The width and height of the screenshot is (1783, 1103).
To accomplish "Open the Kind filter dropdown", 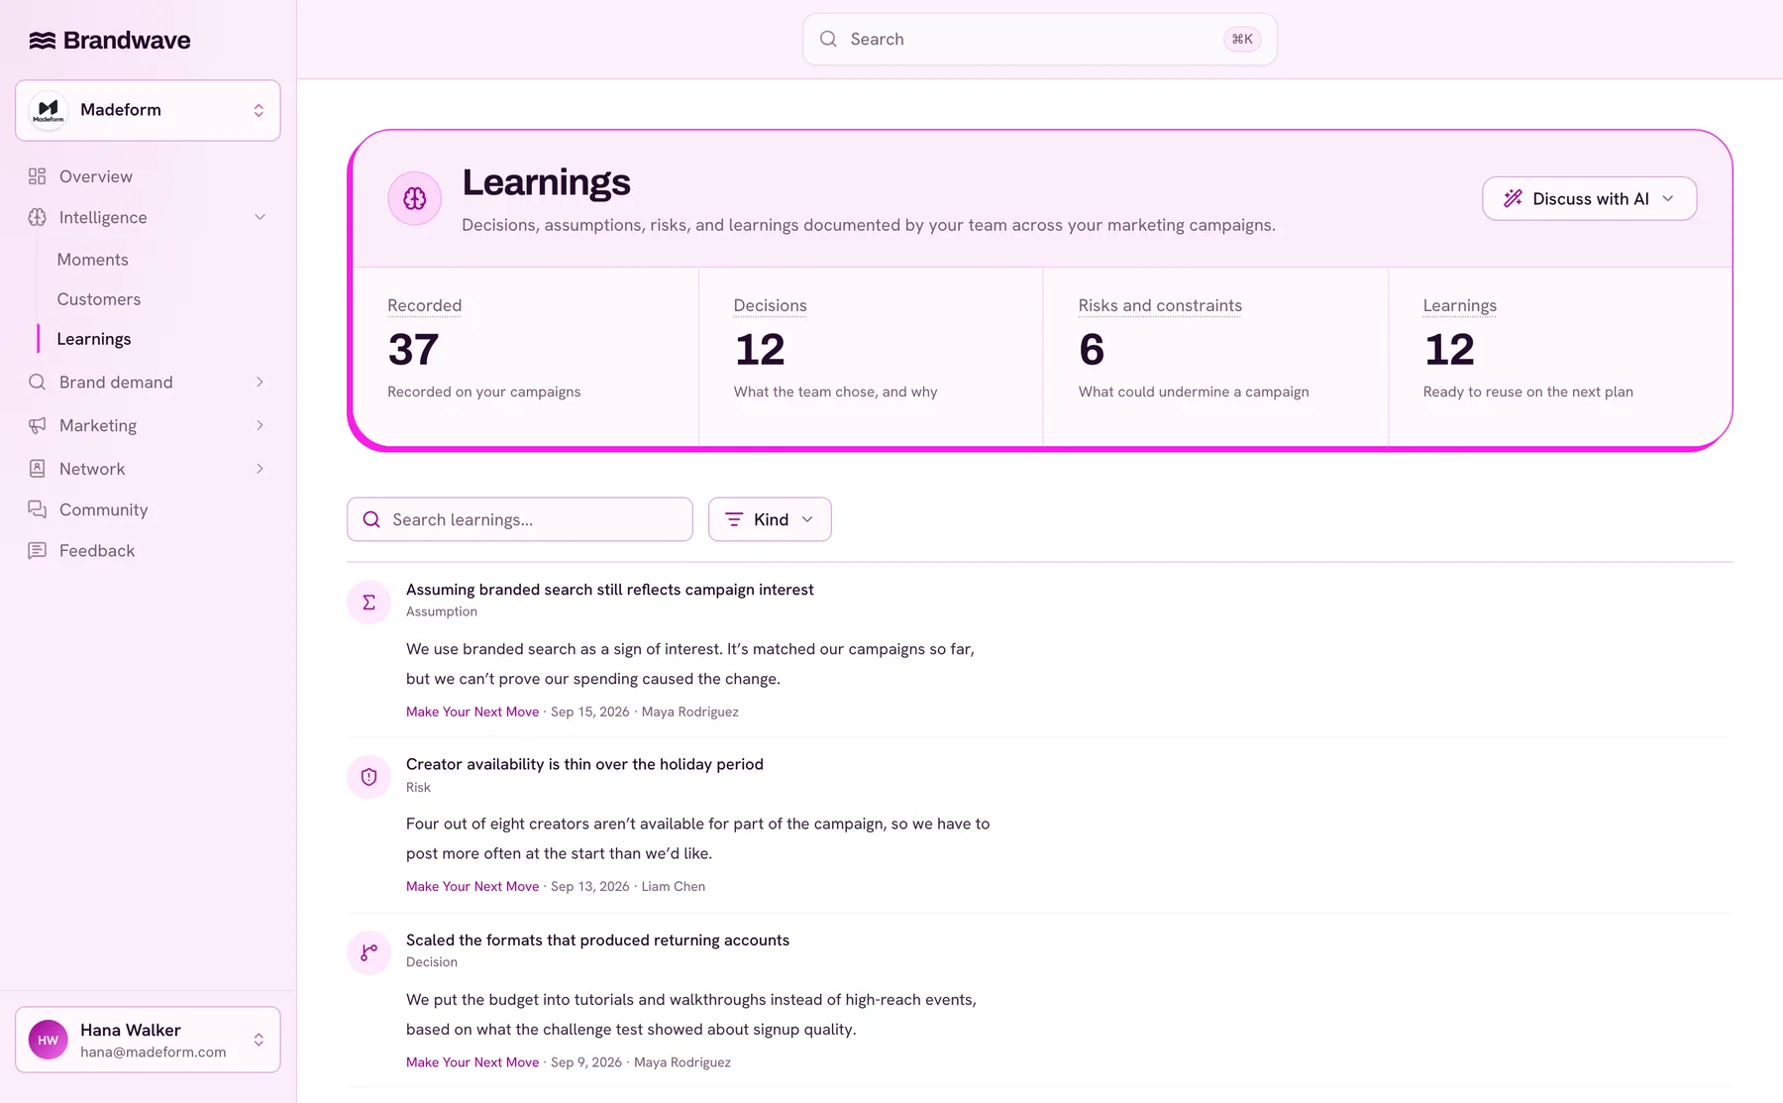I will pyautogui.click(x=770, y=519).
